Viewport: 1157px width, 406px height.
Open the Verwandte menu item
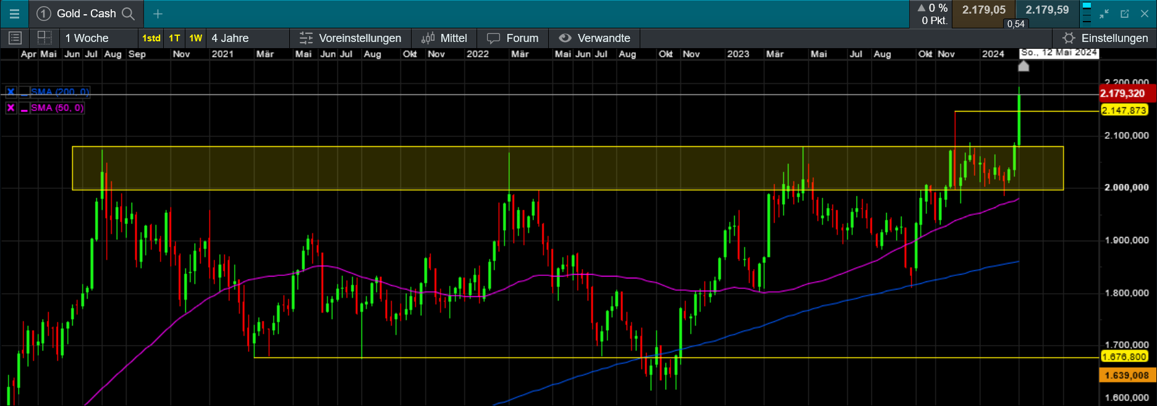[x=595, y=38]
